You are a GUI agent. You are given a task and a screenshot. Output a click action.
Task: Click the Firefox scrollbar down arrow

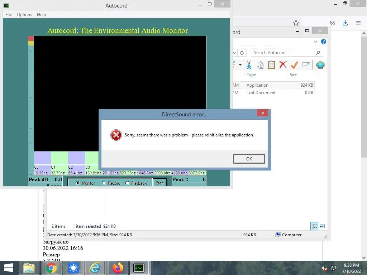[363, 258]
